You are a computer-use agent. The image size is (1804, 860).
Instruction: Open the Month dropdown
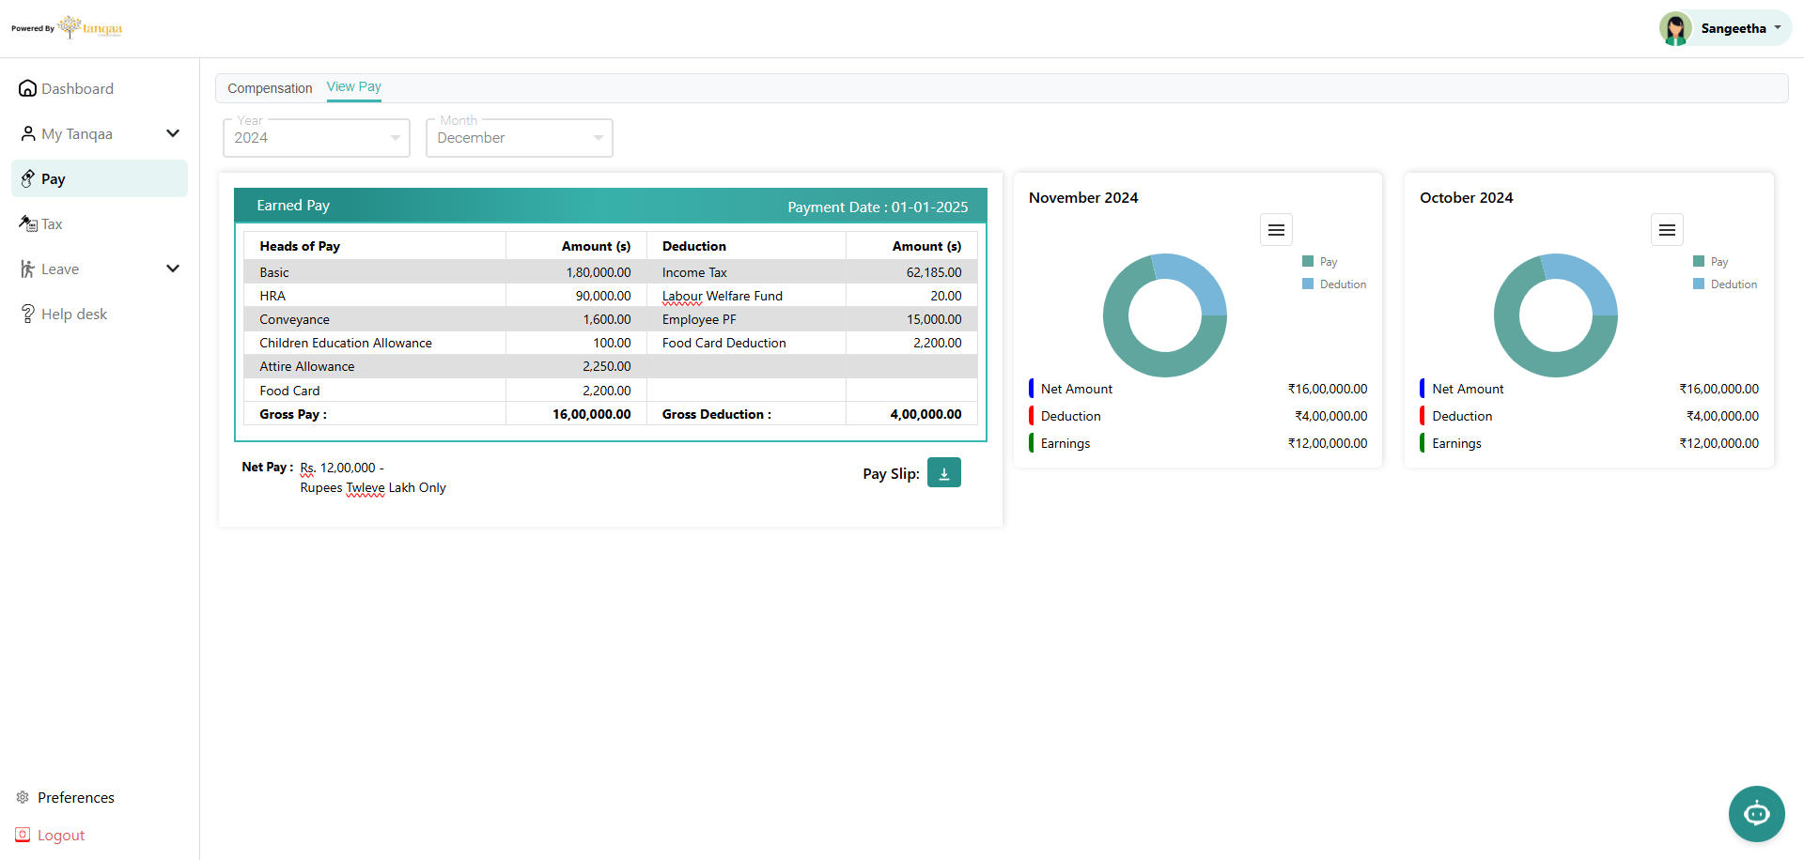click(x=520, y=138)
